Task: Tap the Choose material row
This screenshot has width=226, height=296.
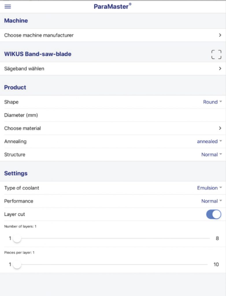Action: [x=23, y=128]
